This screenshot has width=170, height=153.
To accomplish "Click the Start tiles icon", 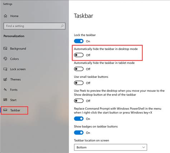I will click(x=5, y=100).
